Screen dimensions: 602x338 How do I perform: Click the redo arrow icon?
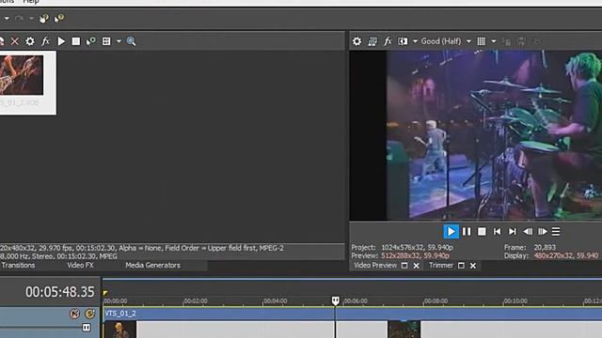click(x=19, y=19)
